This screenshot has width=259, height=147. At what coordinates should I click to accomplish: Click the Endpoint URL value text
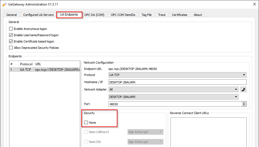point(133,69)
